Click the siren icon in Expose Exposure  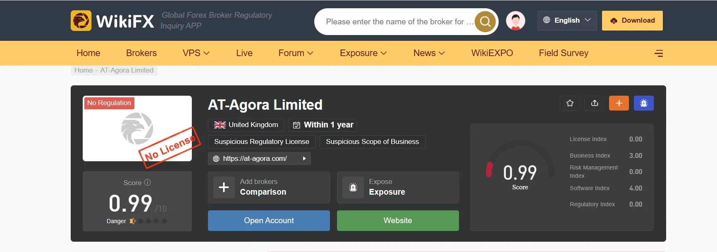coord(353,187)
